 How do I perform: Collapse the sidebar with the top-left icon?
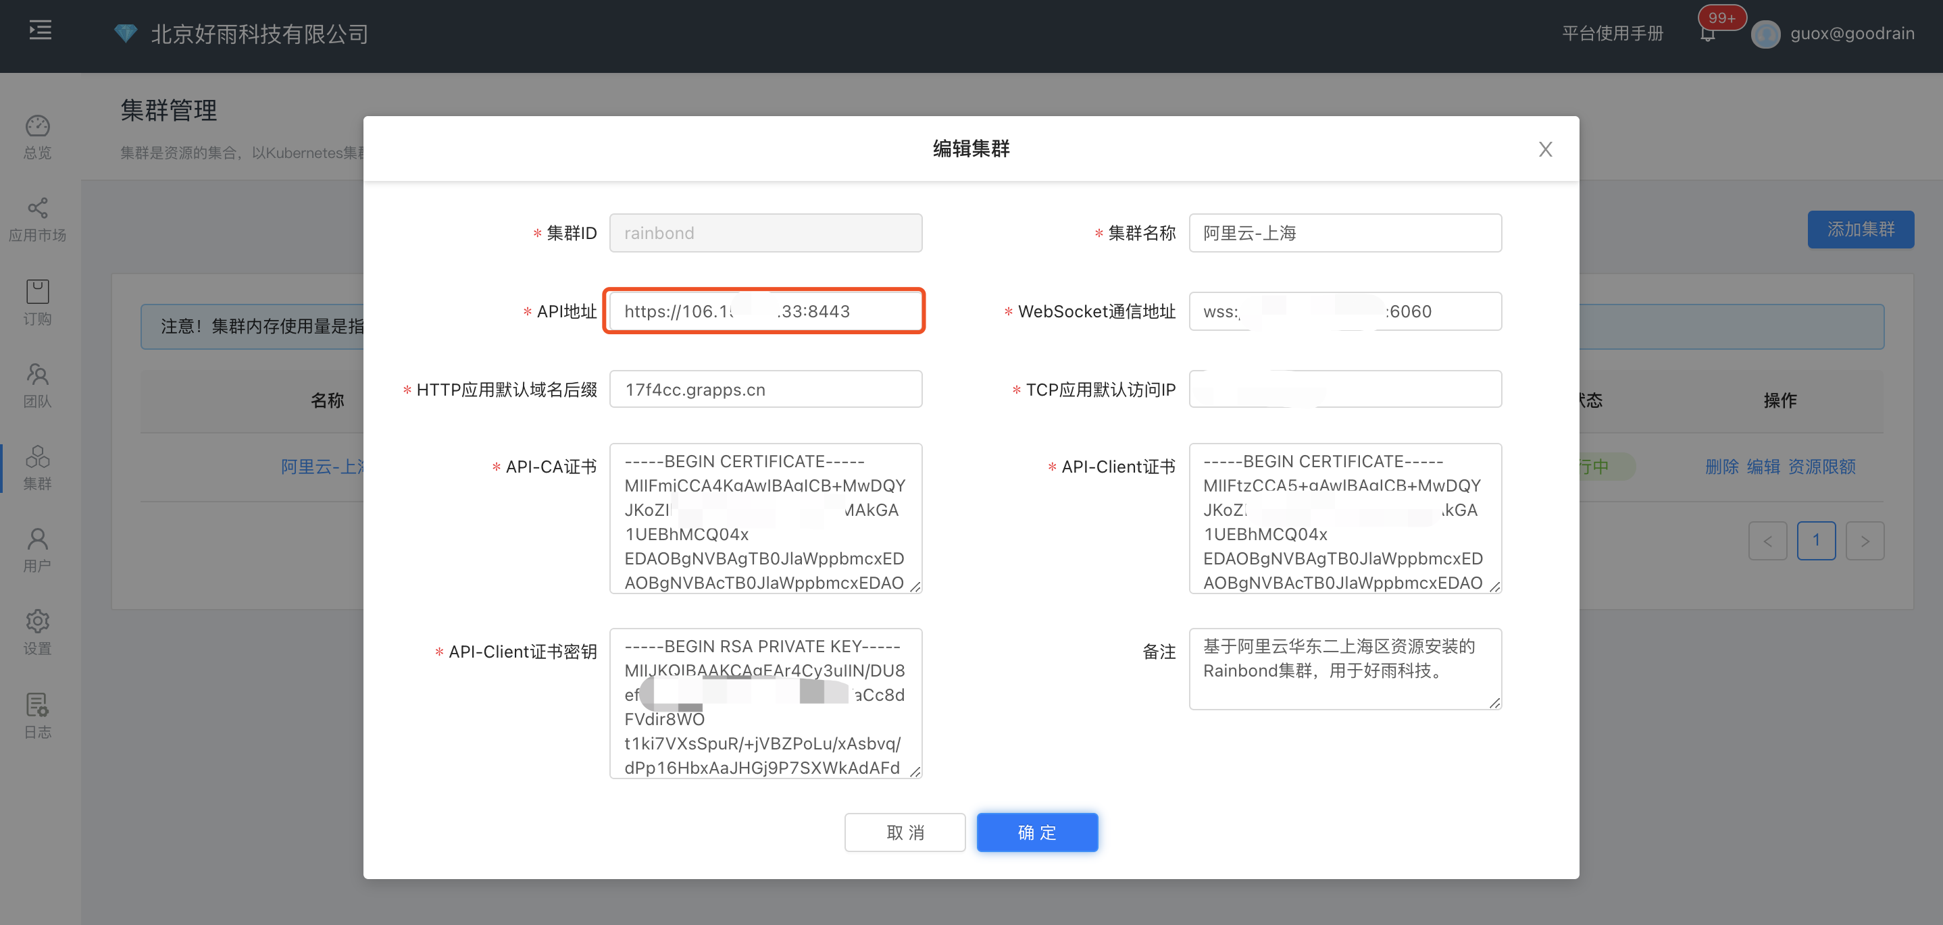coord(40,30)
